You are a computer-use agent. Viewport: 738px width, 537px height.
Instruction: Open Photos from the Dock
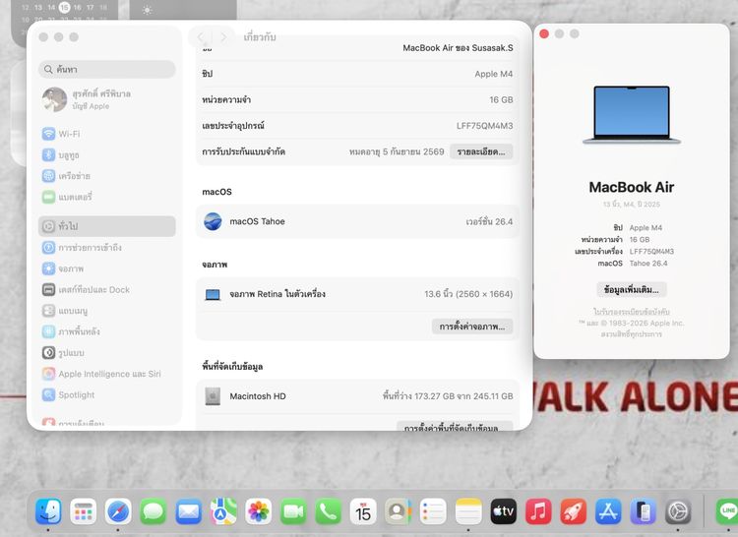click(259, 511)
